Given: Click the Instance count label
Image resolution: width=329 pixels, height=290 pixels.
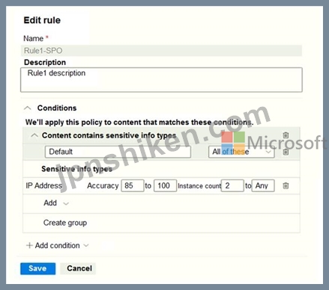Looking at the screenshot, I should [x=199, y=186].
